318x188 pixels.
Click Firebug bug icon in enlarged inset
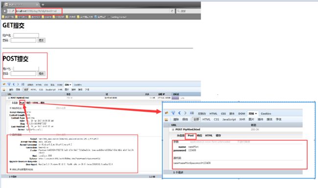[166, 113]
